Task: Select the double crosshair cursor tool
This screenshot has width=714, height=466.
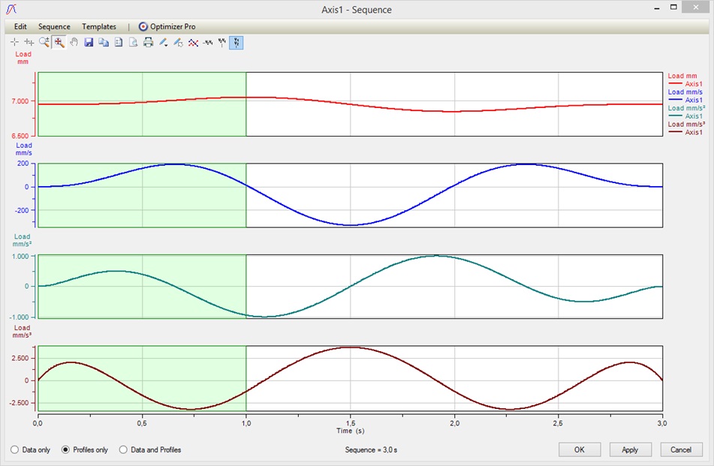Action: point(29,43)
